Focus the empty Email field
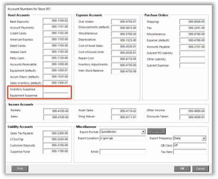This screenshot has width=218, height=179. (x=123, y=152)
